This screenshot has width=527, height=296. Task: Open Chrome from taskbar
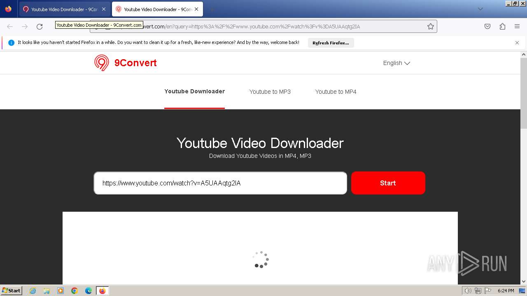click(75, 291)
